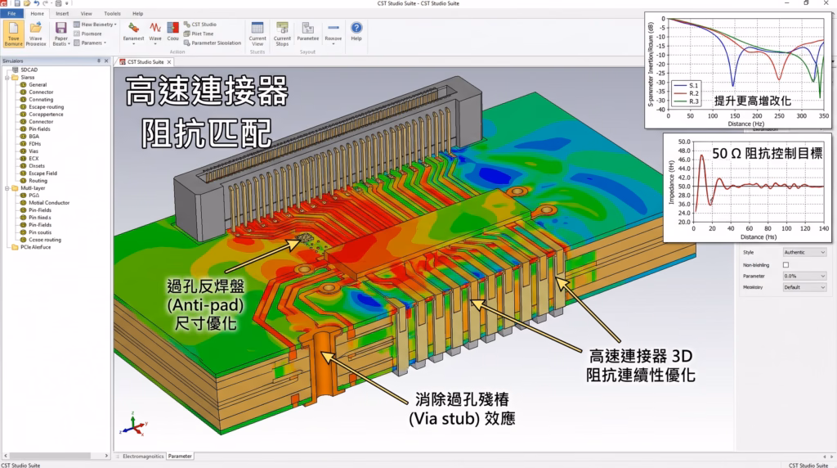This screenshot has height=468, width=837.
Task: Click the view axis orientation gizmo
Action: [x=133, y=424]
